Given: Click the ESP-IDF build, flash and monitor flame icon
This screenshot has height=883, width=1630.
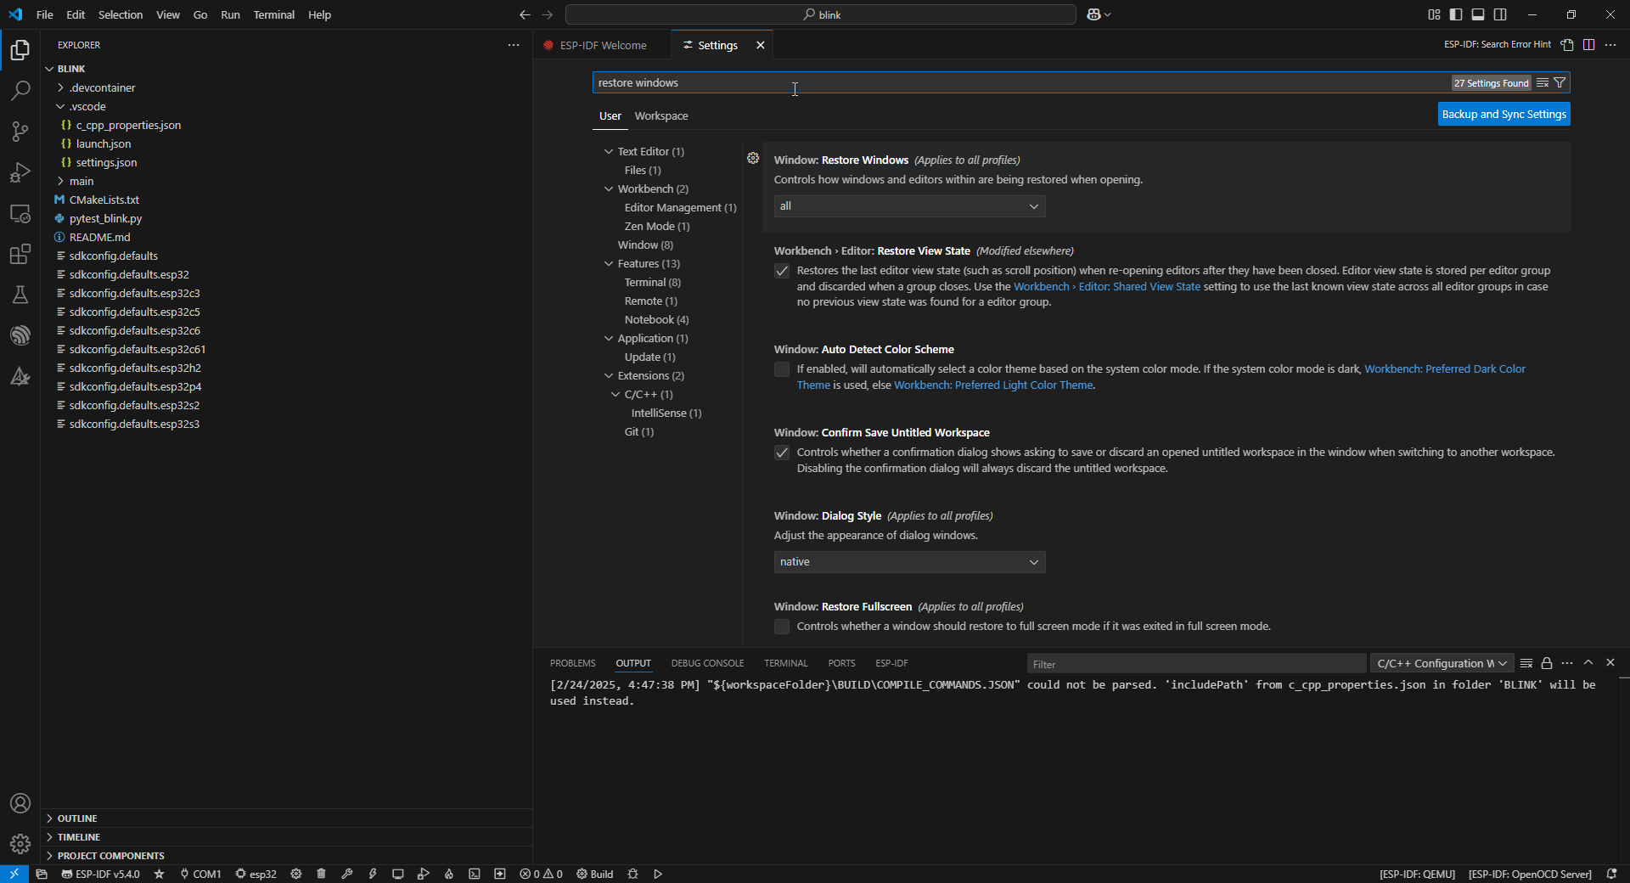Looking at the screenshot, I should pos(449,874).
